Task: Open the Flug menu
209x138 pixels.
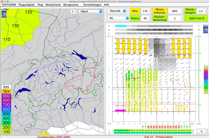Action: coord(40,5)
